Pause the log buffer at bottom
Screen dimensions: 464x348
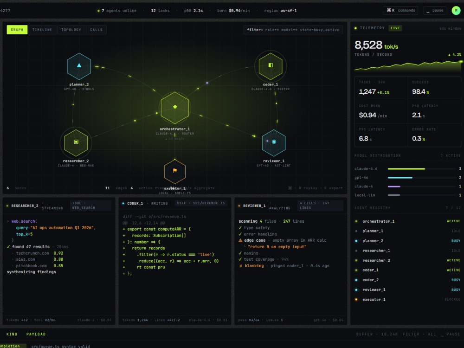point(451,334)
